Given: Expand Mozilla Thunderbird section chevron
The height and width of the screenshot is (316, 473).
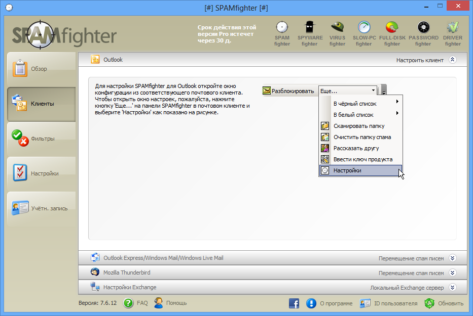Looking at the screenshot, I should coord(452,273).
